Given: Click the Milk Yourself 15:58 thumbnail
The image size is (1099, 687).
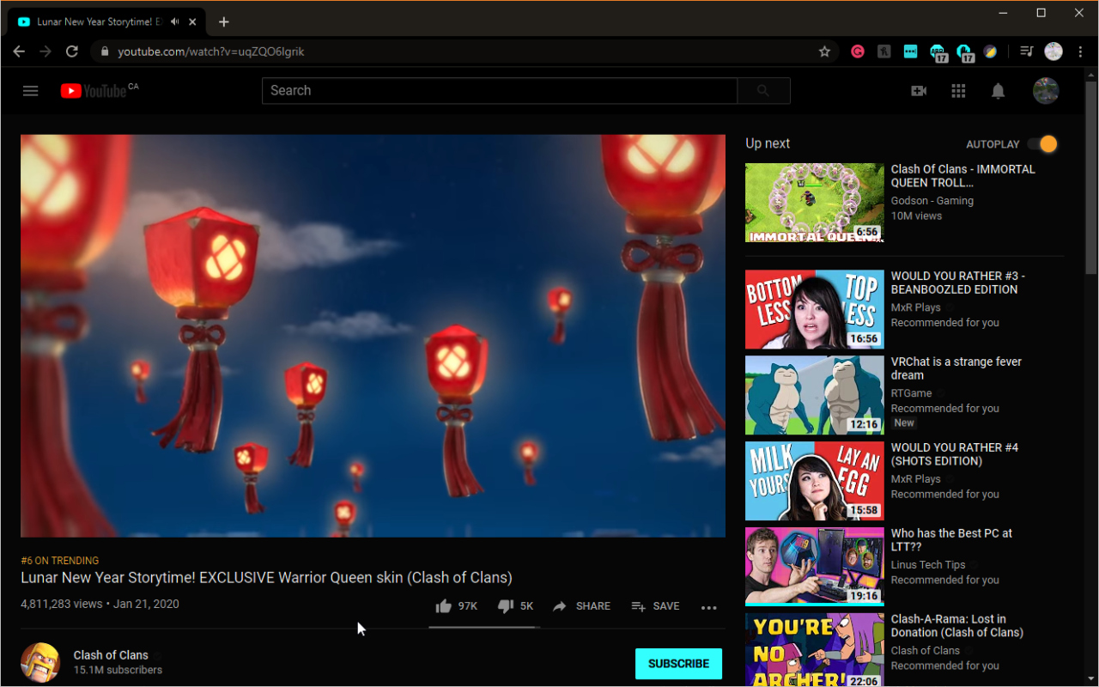Looking at the screenshot, I should (814, 481).
